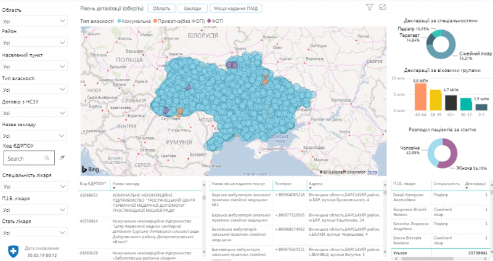Select the Область detail level button
Viewport: 493px width, 261px height.
161,9
